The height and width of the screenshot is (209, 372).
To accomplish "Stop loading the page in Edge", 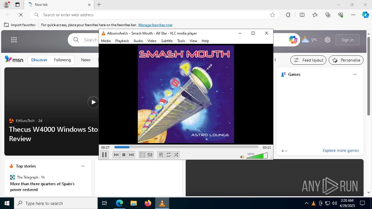I will [21, 15].
